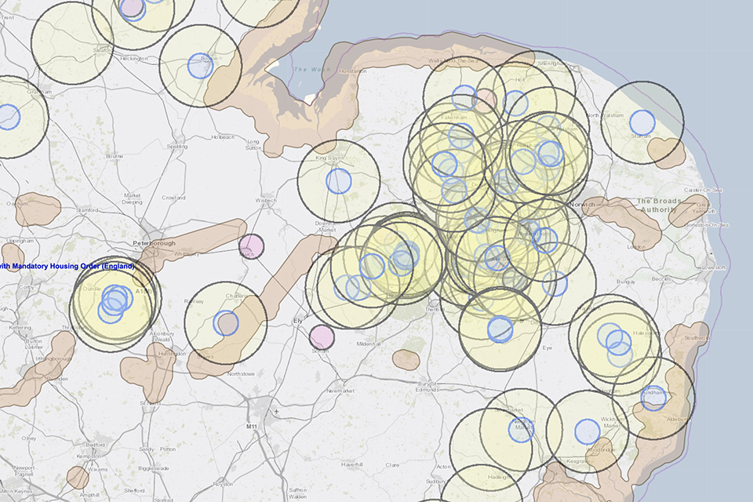Image resolution: width=753 pixels, height=502 pixels.
Task: Select the blue circle zone near Chatteris
Action: (x=226, y=323)
